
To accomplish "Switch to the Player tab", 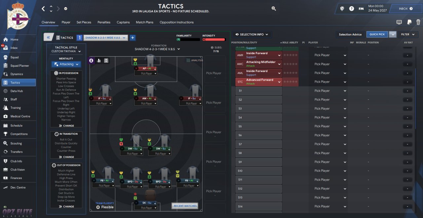I will point(66,22).
